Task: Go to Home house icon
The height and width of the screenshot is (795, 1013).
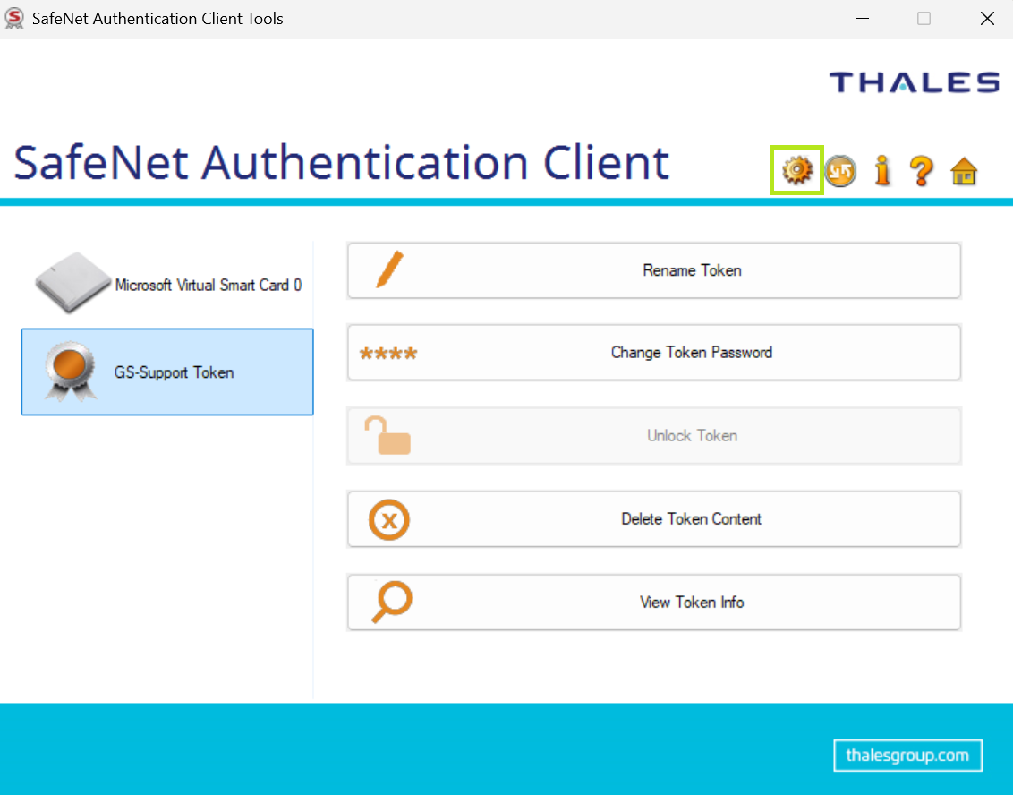Action: coord(964,171)
